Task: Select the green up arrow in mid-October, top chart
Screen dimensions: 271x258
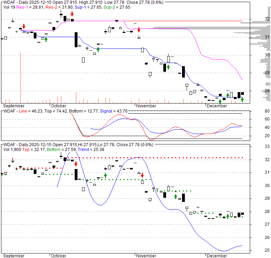Action: [x=98, y=50]
